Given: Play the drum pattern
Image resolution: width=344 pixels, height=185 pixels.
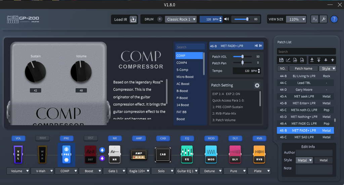Looking at the screenshot, I should pyautogui.click(x=160, y=19).
